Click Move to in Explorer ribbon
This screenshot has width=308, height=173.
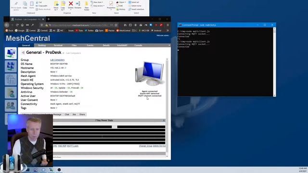(56, 6)
